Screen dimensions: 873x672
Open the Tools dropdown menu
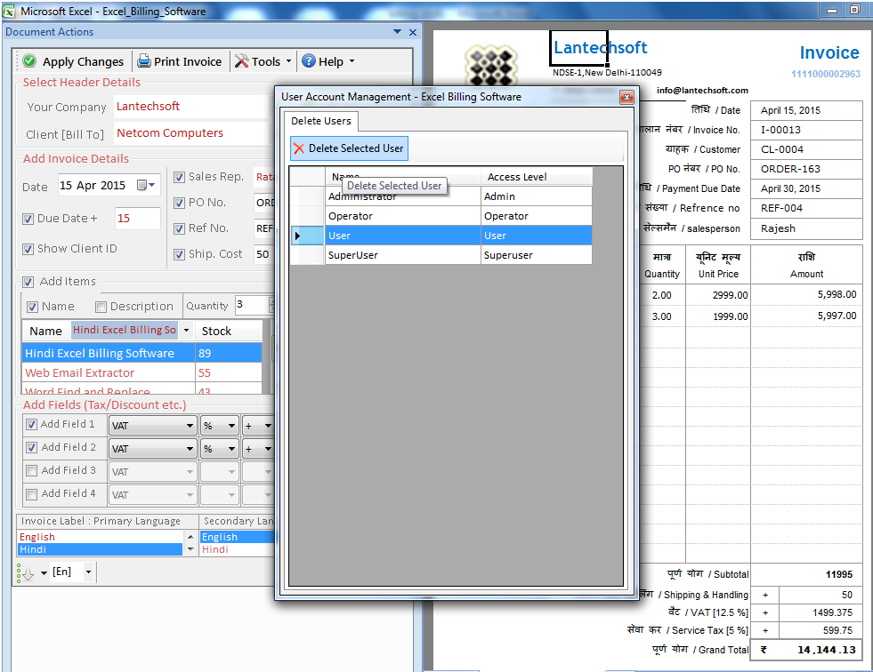(288, 61)
